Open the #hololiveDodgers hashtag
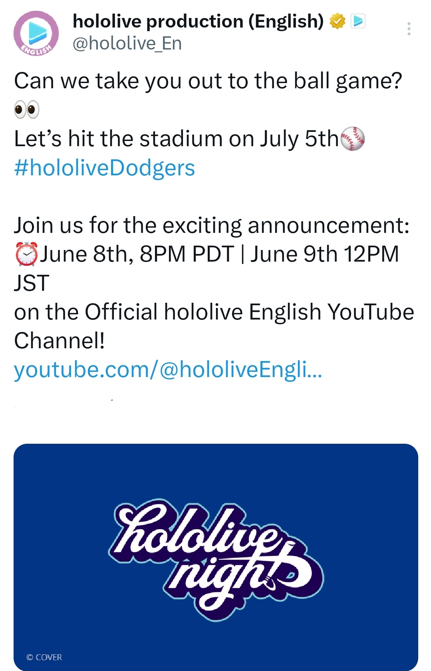Viewport: 431px width, 671px height. pyautogui.click(x=104, y=168)
